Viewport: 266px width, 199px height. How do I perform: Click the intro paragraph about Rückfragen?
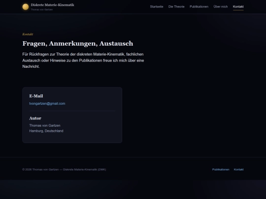tap(83, 60)
